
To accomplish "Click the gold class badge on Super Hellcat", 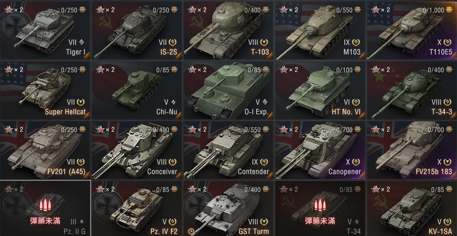I will [81, 102].
